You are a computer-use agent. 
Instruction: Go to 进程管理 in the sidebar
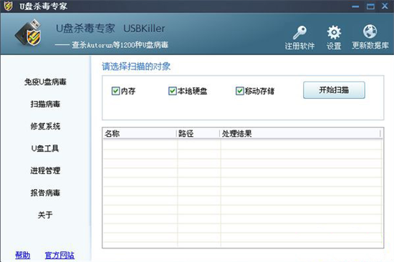pos(45,170)
